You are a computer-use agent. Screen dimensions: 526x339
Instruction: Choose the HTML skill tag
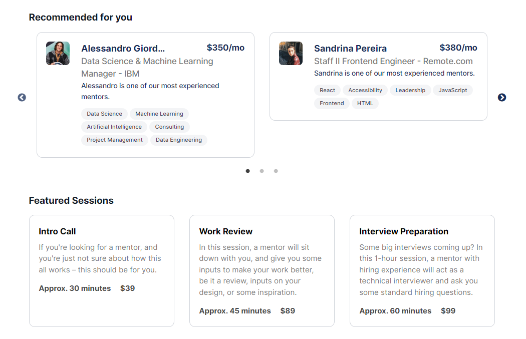[x=365, y=103]
